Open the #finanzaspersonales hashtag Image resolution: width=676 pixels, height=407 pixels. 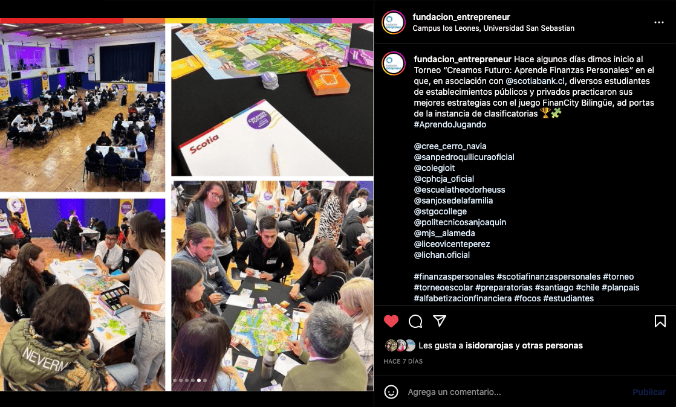pos(454,277)
